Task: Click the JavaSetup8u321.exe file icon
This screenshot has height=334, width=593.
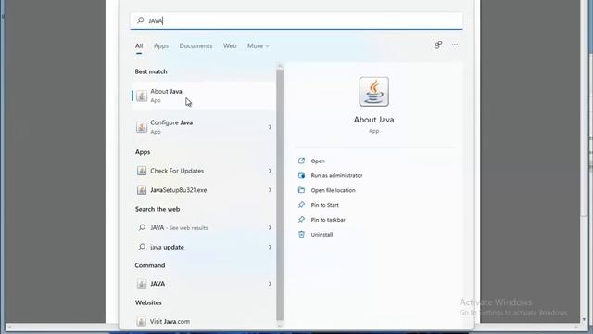Action: 142,190
